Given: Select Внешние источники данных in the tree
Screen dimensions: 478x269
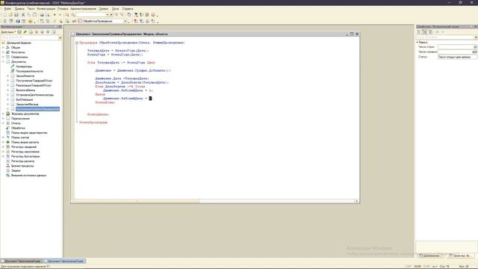Looking at the screenshot, I should pos(28,176).
